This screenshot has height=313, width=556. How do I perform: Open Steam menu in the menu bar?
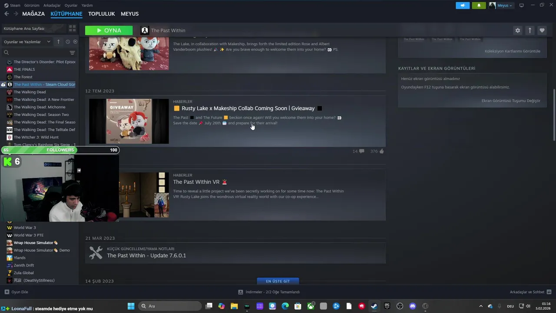12,5
